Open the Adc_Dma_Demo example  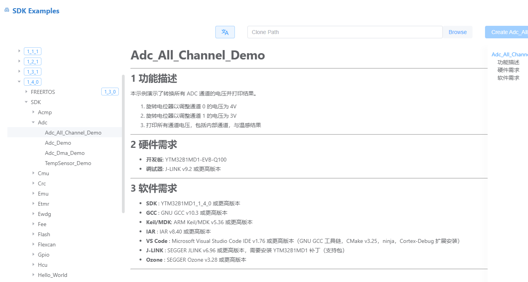64,153
